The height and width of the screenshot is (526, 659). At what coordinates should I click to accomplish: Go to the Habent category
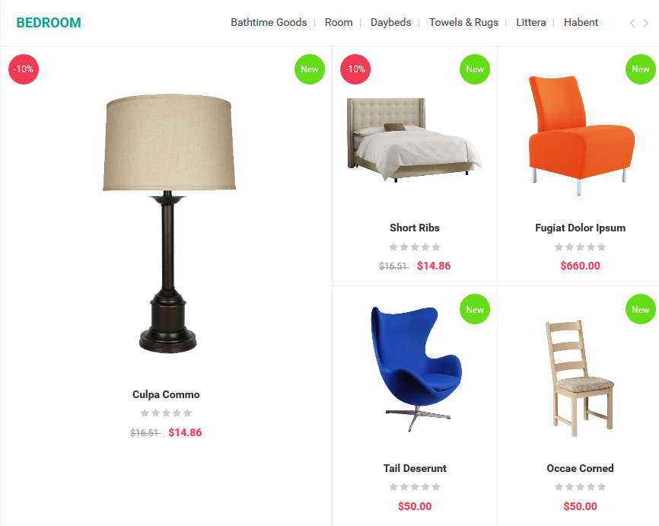pos(581,22)
